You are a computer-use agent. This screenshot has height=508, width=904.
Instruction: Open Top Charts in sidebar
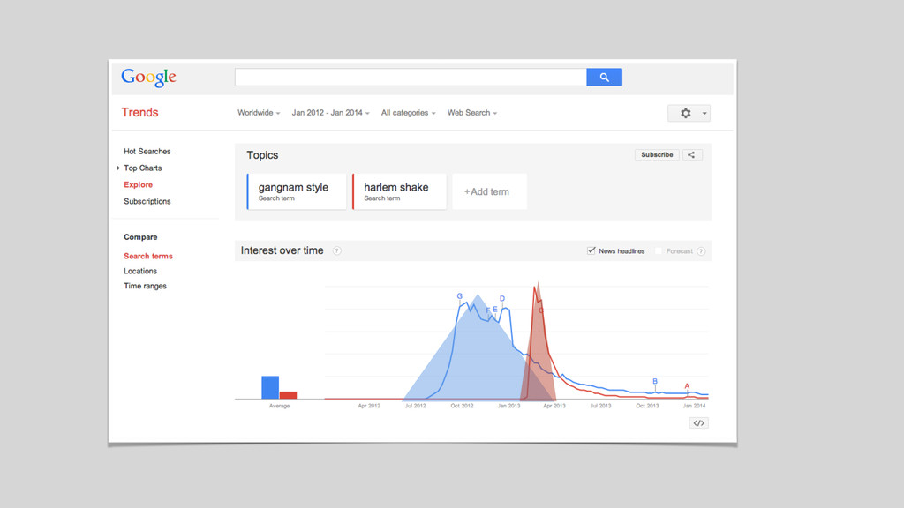pos(142,168)
